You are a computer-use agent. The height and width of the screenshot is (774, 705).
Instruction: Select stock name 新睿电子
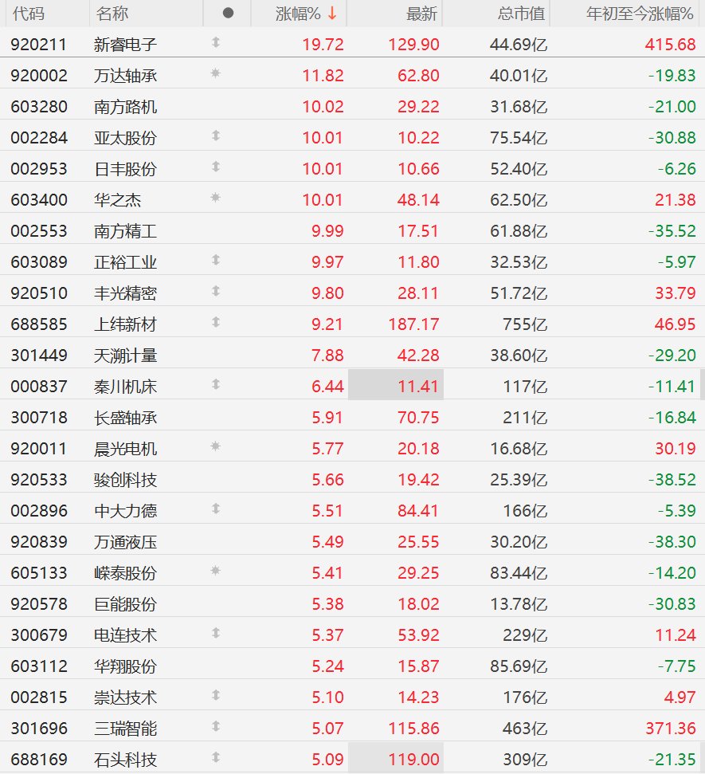coord(125,45)
